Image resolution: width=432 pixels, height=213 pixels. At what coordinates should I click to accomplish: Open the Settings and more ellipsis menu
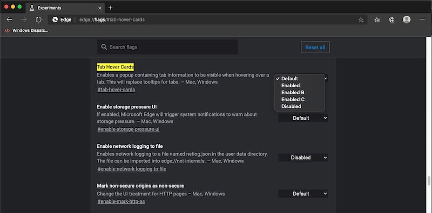click(422, 19)
